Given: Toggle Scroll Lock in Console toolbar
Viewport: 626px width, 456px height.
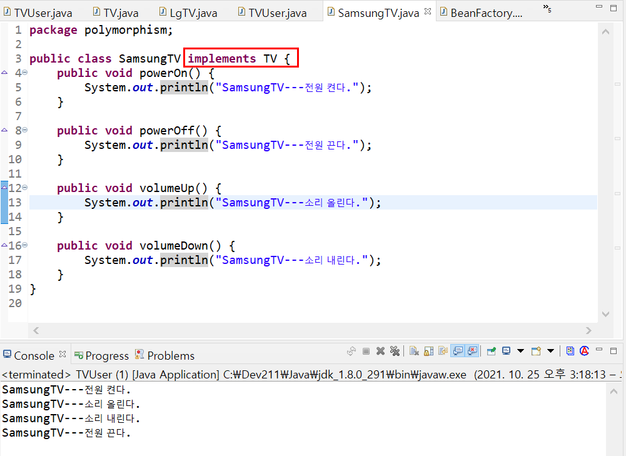Looking at the screenshot, I should pos(429,351).
